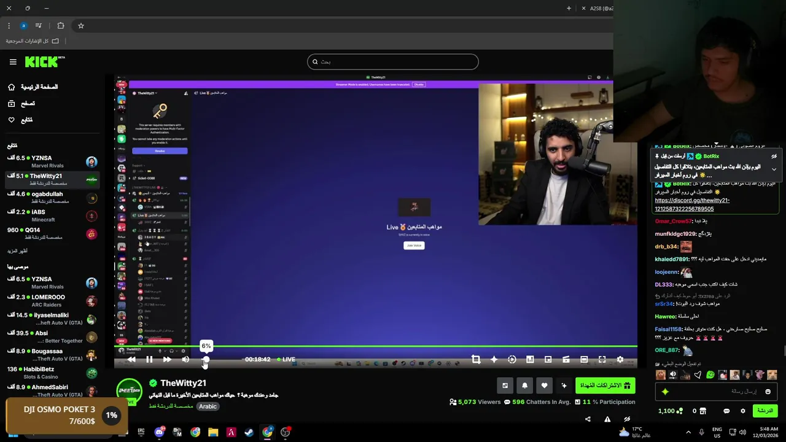Open the browser bookmark star icon
The image size is (786, 442).
tap(80, 26)
